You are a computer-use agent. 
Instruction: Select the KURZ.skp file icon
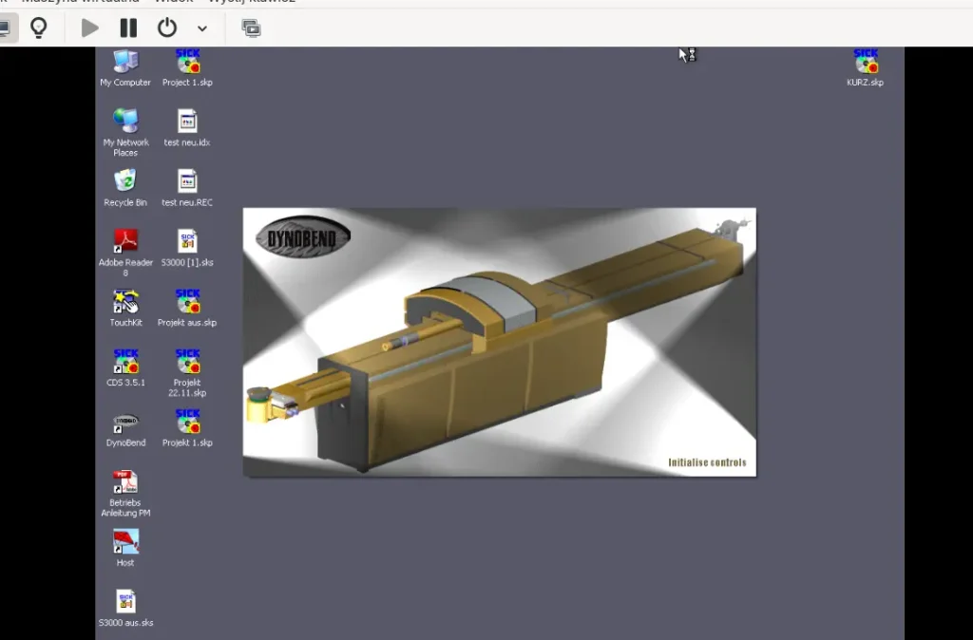point(866,63)
